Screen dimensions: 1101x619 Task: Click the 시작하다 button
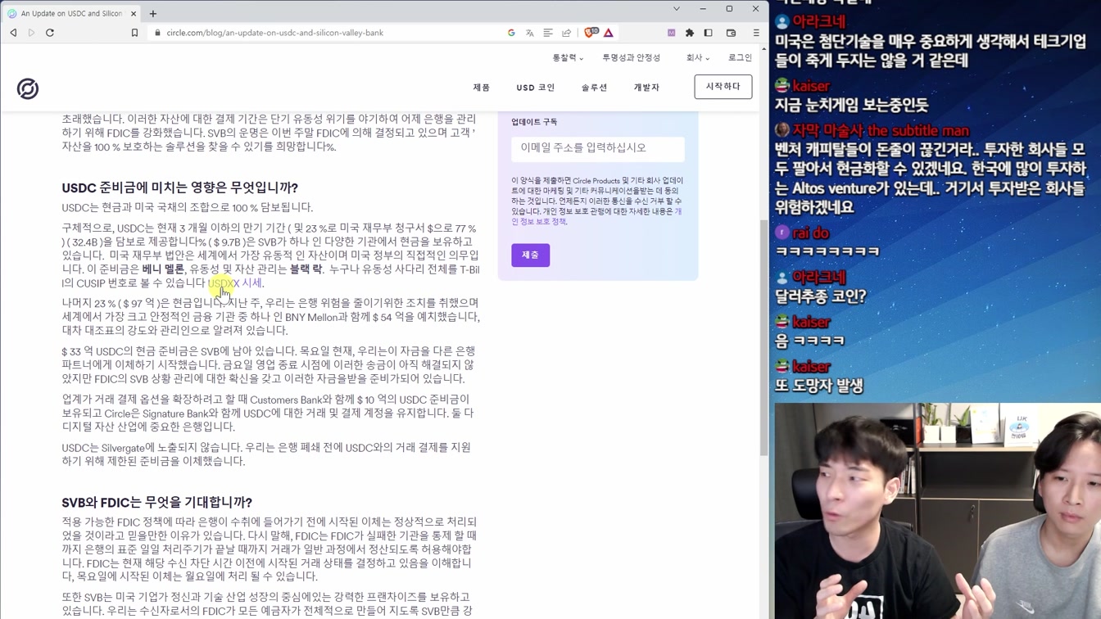tap(723, 87)
